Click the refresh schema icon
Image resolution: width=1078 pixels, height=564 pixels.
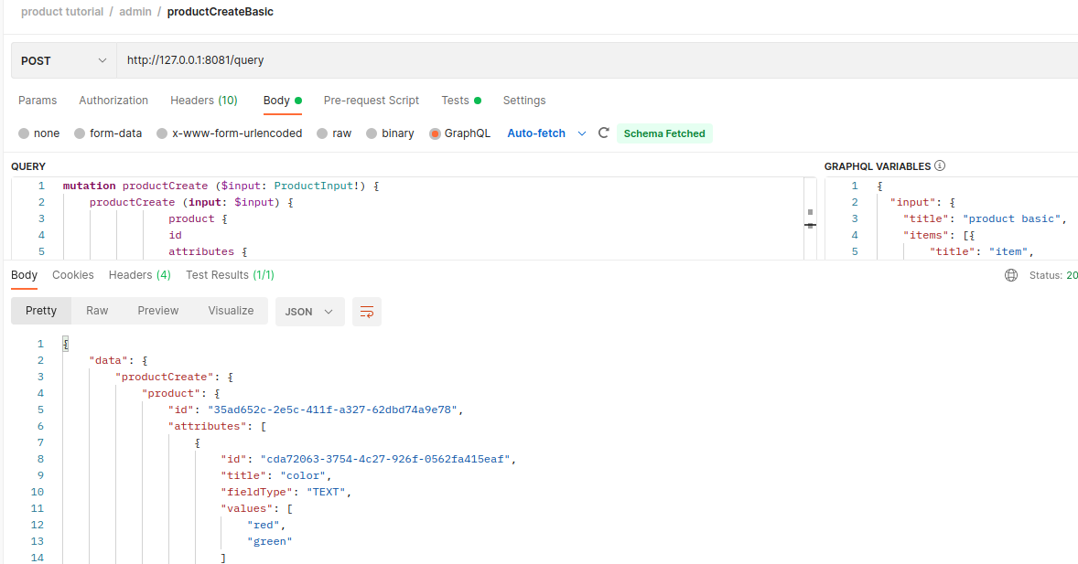(x=604, y=133)
